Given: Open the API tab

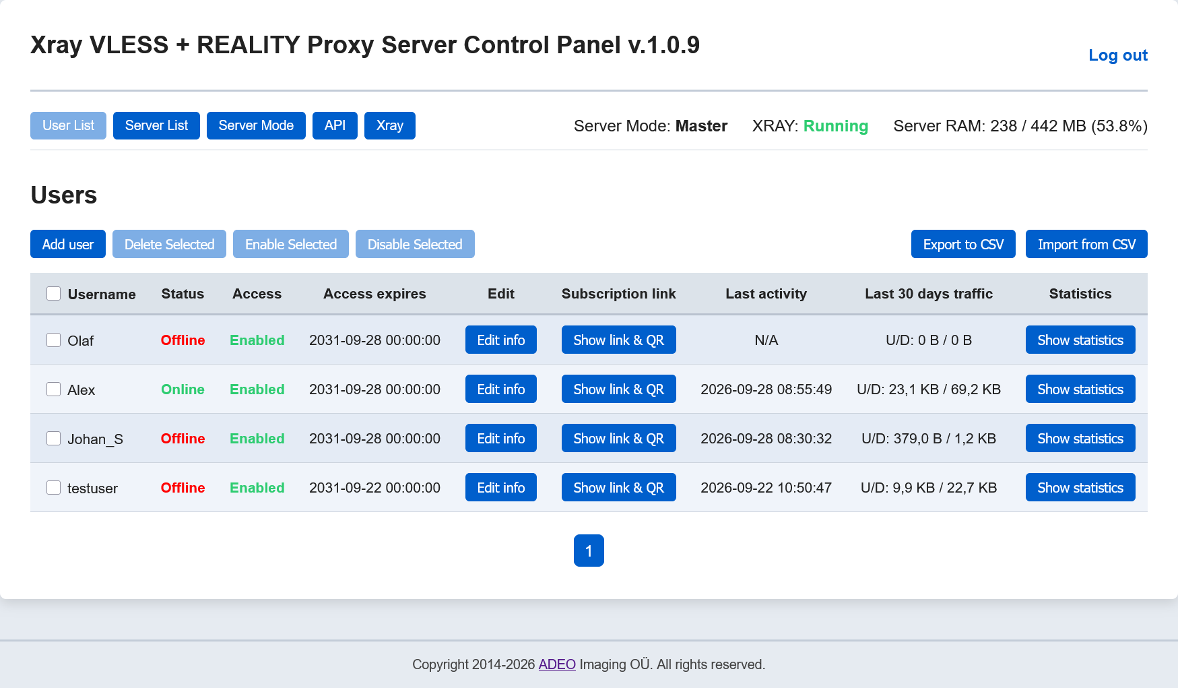Looking at the screenshot, I should pyautogui.click(x=335, y=125).
